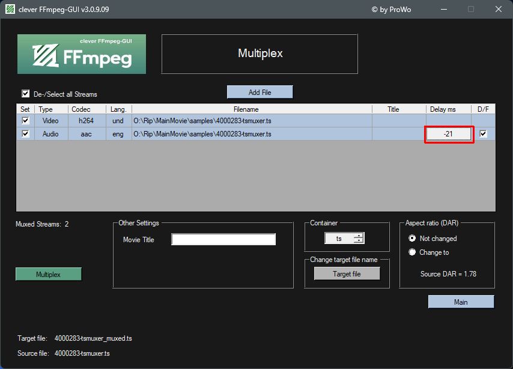This screenshot has width=513, height=369.
Task: Click the eng language cell
Action: (x=119, y=134)
